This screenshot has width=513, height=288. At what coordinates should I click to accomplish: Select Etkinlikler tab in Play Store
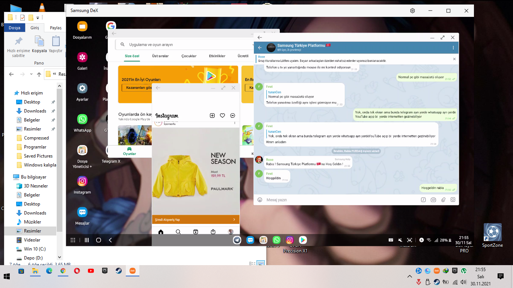pyautogui.click(x=217, y=56)
